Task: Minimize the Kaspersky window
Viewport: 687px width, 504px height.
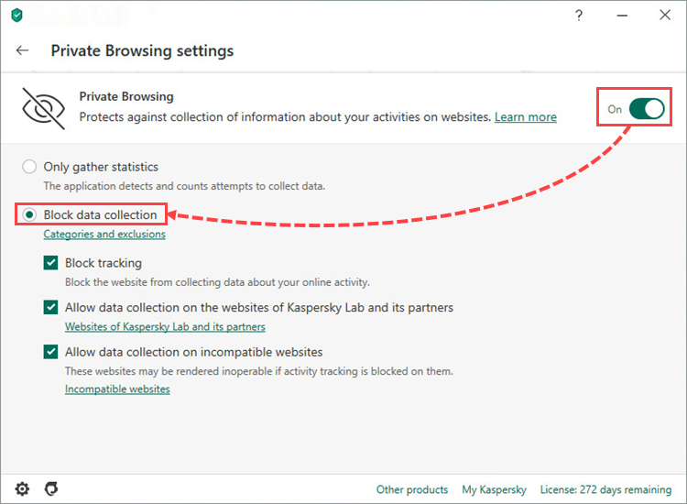Action: (622, 16)
